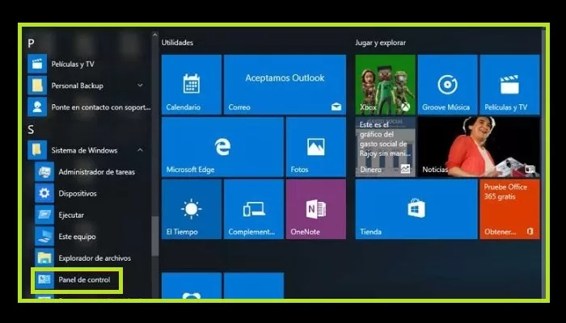This screenshot has width=566, height=323.
Task: Open El Tiempo weather tile
Action: click(191, 209)
